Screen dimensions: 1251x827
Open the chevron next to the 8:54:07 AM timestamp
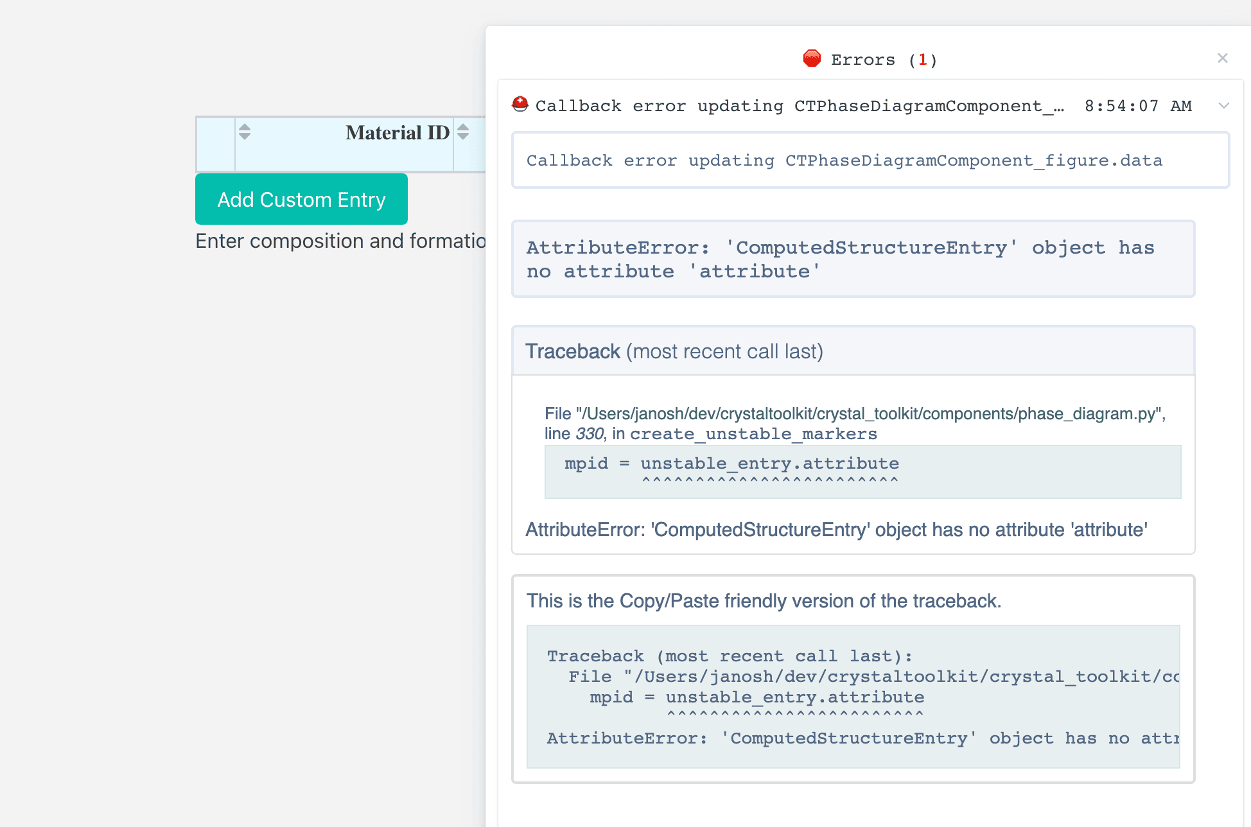click(x=1224, y=105)
